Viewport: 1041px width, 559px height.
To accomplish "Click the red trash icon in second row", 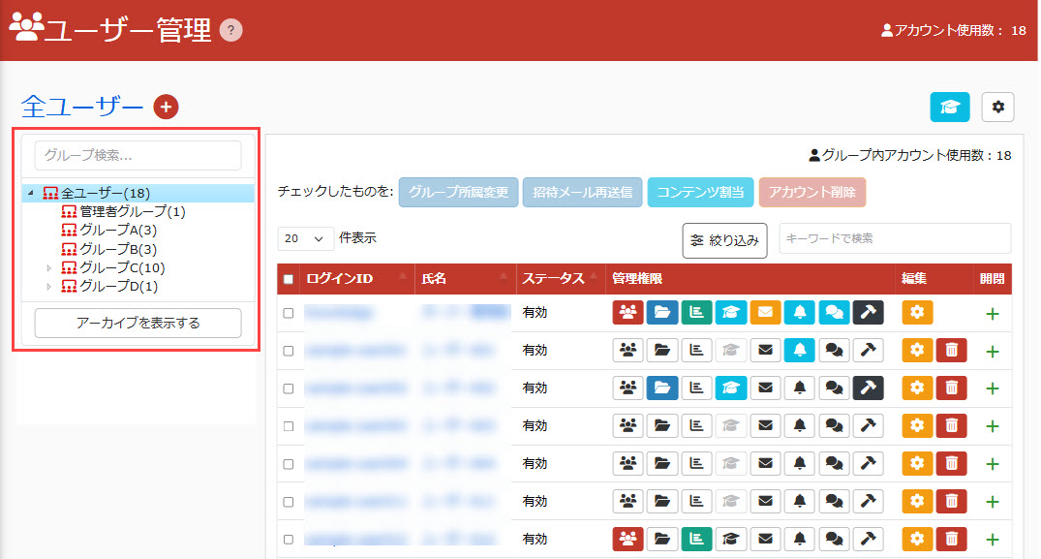I will [x=951, y=351].
